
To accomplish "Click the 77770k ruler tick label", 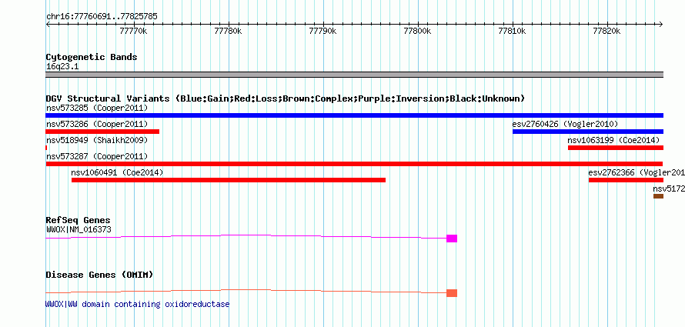I will click(134, 31).
